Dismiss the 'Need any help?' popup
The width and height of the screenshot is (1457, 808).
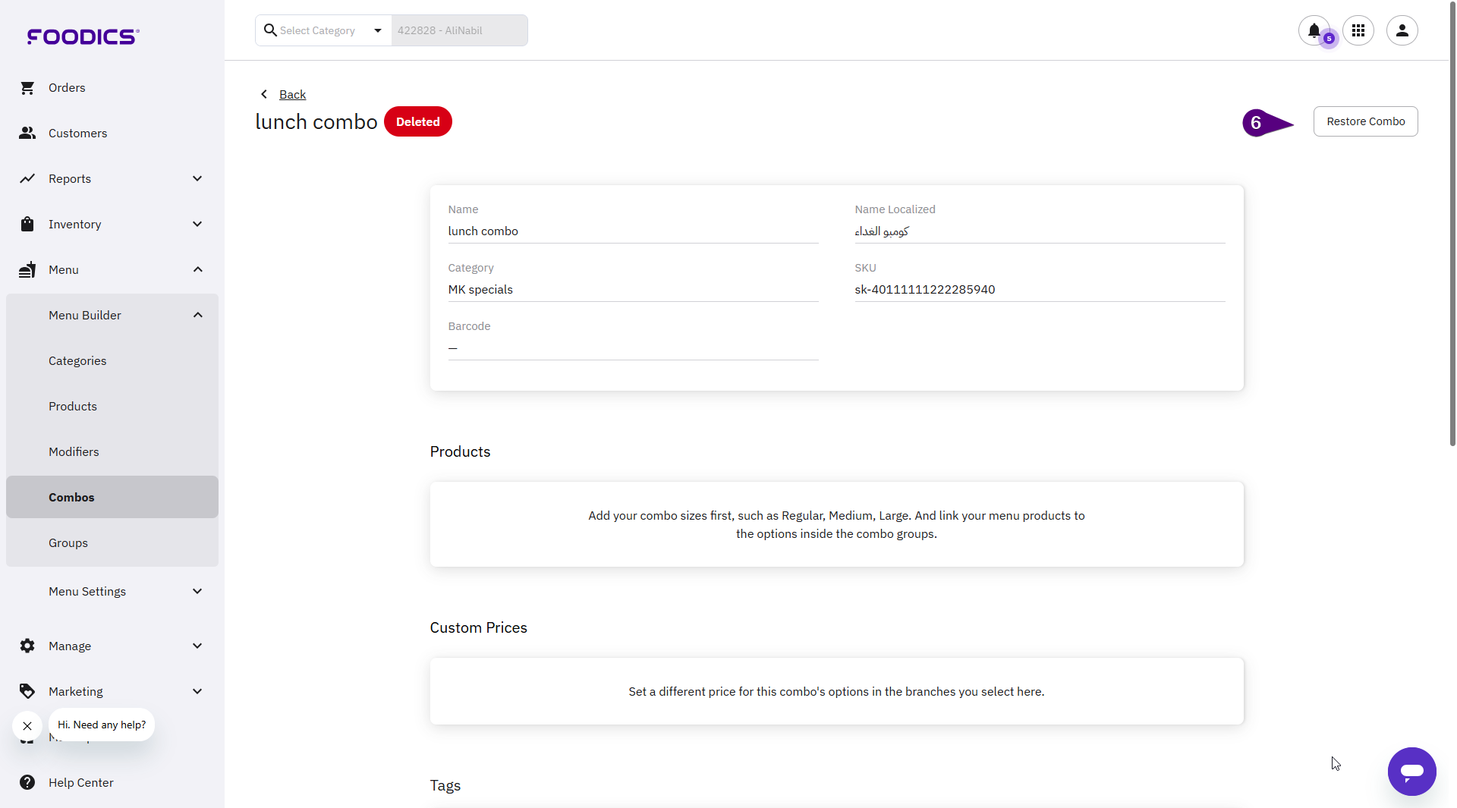point(27,726)
